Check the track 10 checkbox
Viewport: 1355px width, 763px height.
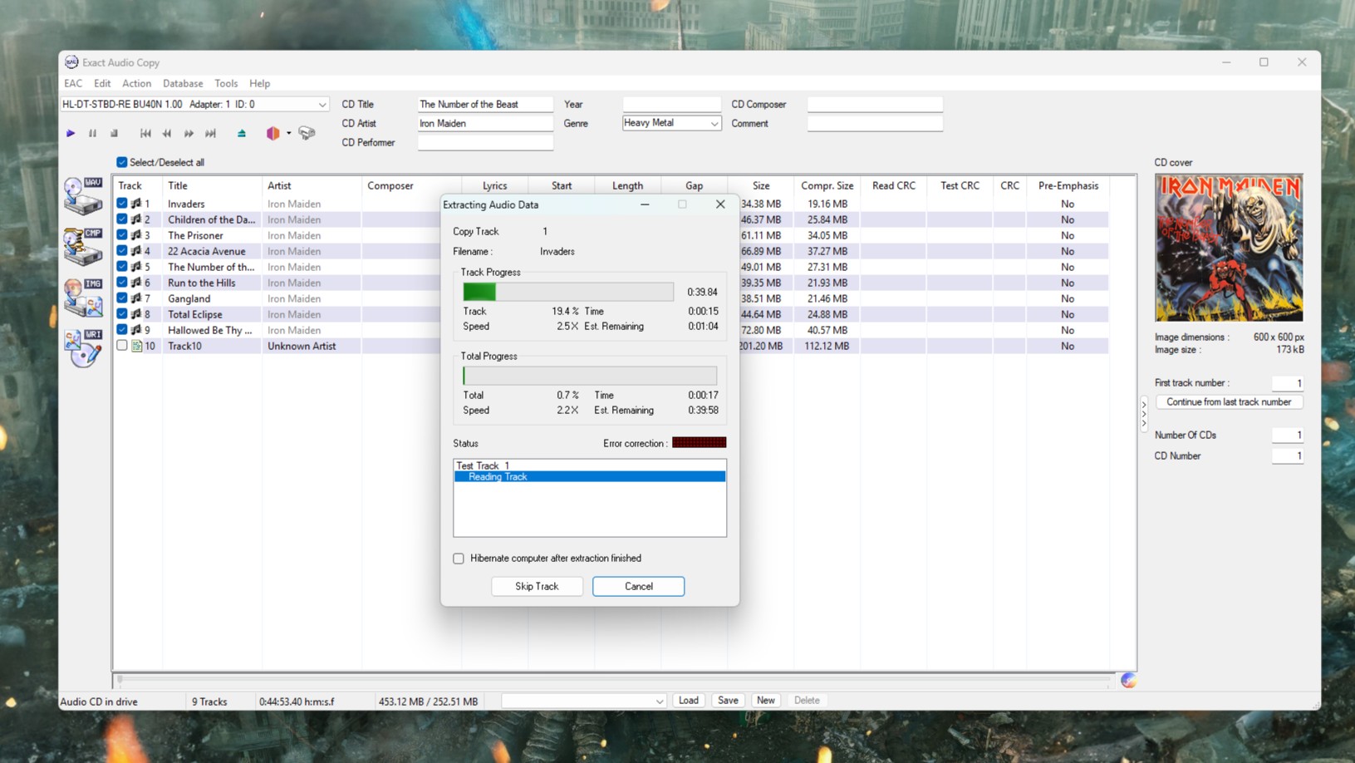[122, 346]
